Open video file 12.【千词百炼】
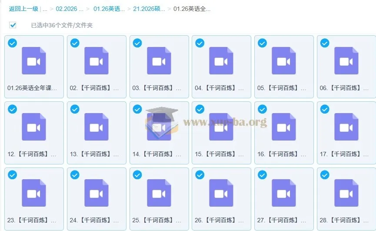The width and height of the screenshot is (376, 231). pyautogui.click(x=34, y=133)
